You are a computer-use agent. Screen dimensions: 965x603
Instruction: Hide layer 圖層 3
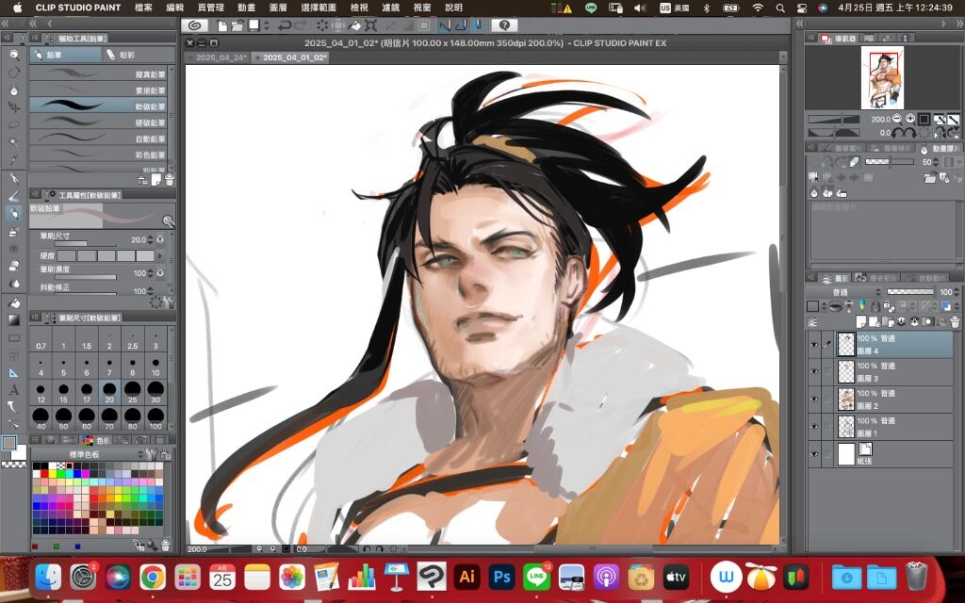(x=814, y=371)
